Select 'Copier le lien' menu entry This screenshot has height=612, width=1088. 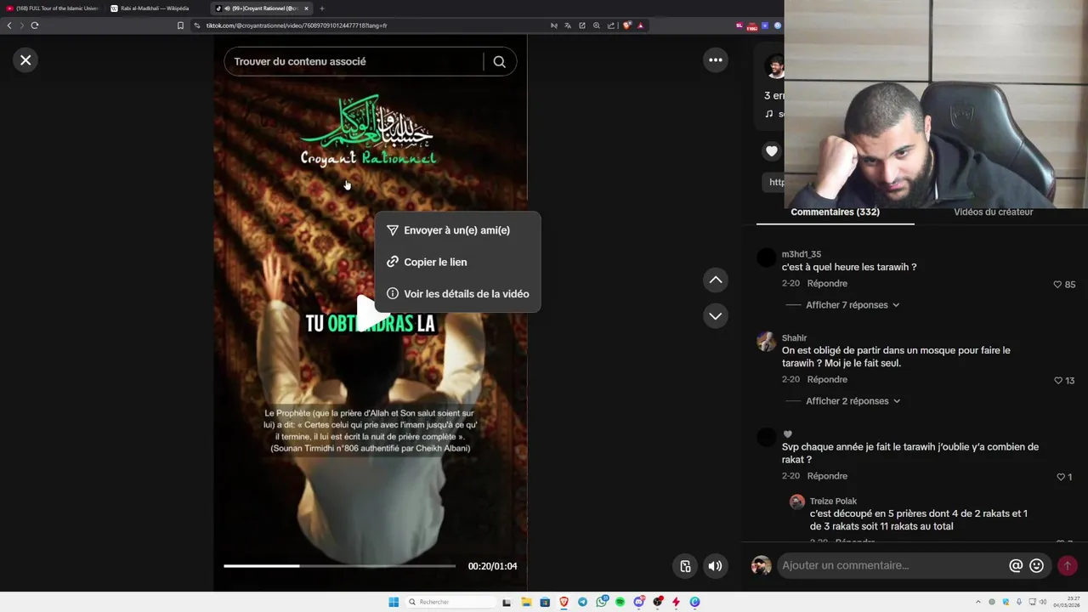point(457,262)
